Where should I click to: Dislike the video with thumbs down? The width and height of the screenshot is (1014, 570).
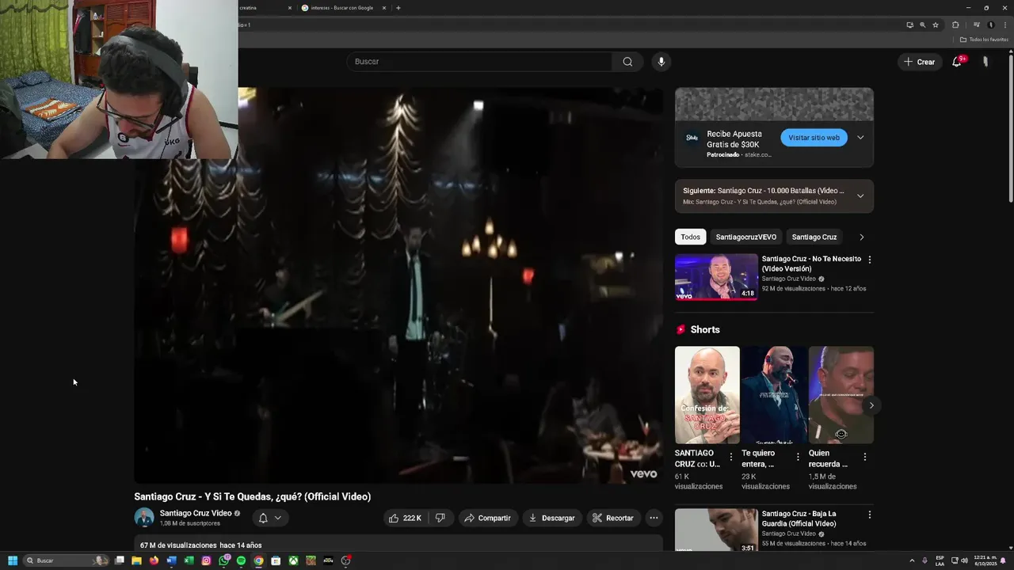point(440,518)
